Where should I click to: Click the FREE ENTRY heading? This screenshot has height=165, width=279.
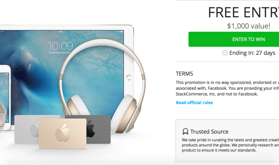click(244, 12)
